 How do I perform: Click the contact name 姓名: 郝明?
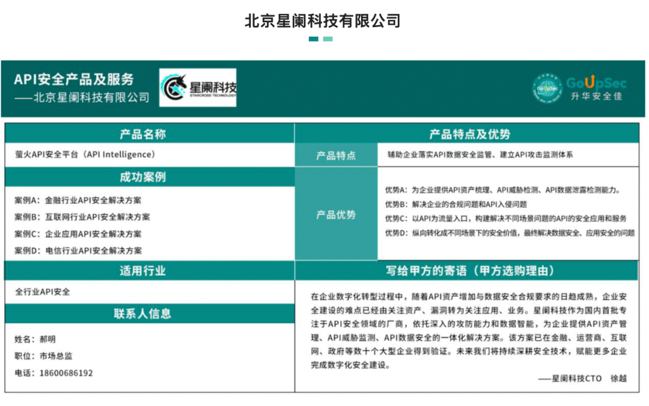click(35, 339)
